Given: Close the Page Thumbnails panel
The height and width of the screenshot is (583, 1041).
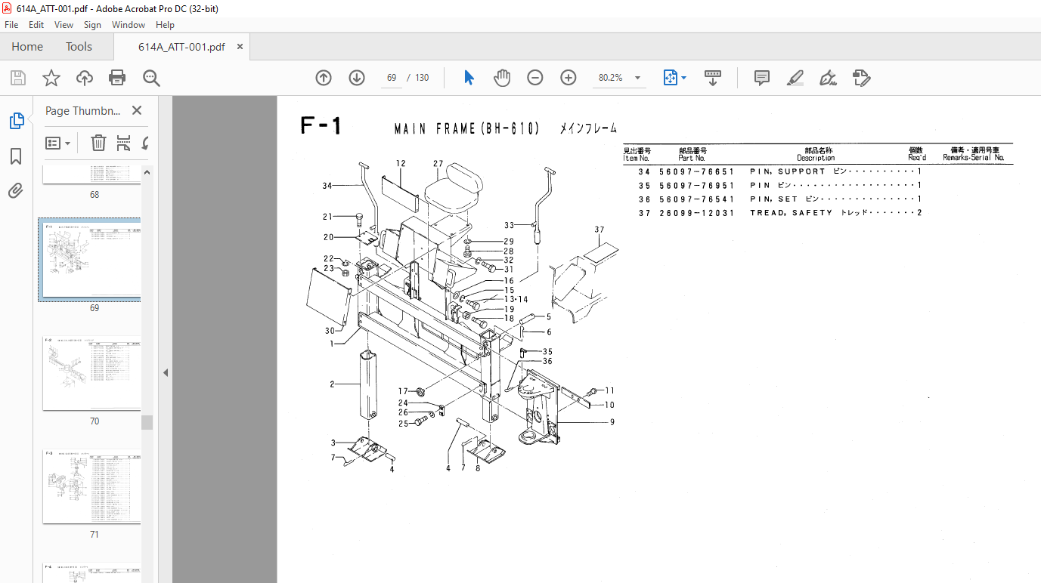Looking at the screenshot, I should click(x=137, y=110).
